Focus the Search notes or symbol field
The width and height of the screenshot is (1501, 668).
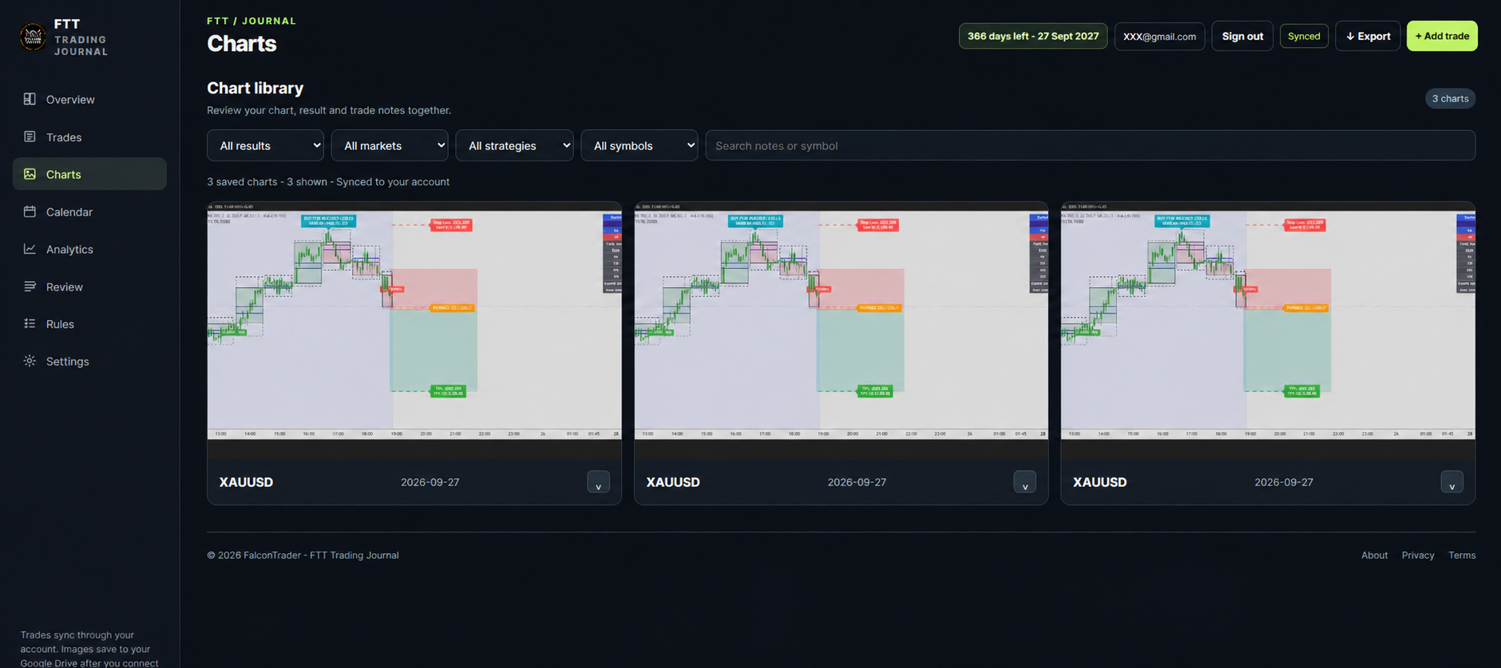click(x=1091, y=145)
